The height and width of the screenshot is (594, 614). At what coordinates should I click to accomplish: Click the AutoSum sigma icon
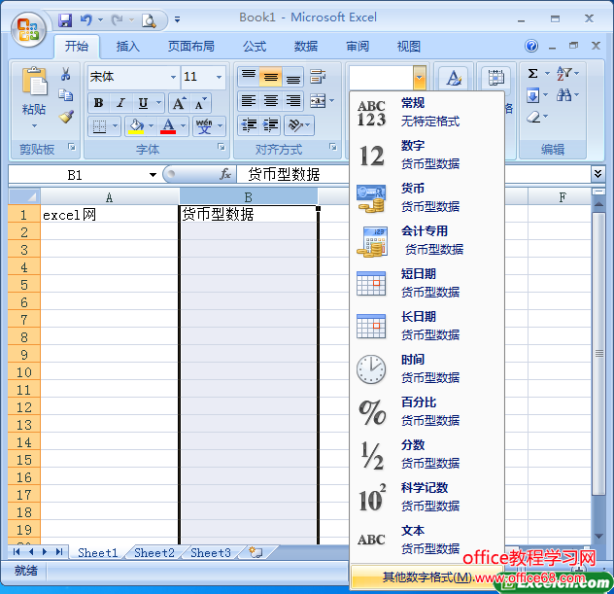[x=532, y=73]
